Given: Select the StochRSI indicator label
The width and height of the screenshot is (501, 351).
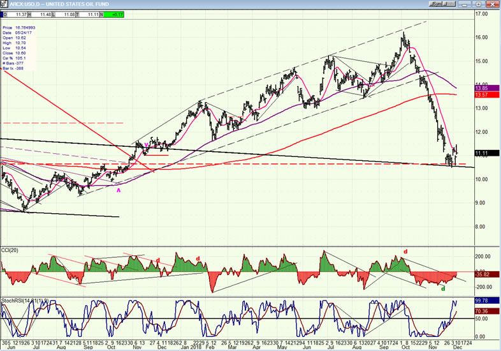Looking at the screenshot, I should point(25,301).
